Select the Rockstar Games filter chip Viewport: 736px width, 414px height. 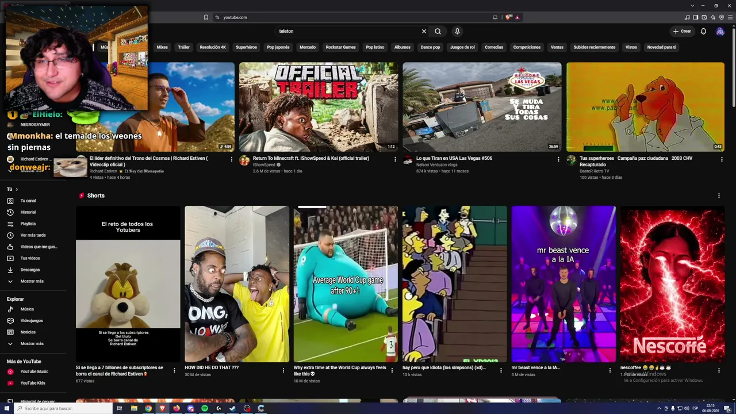pos(340,47)
